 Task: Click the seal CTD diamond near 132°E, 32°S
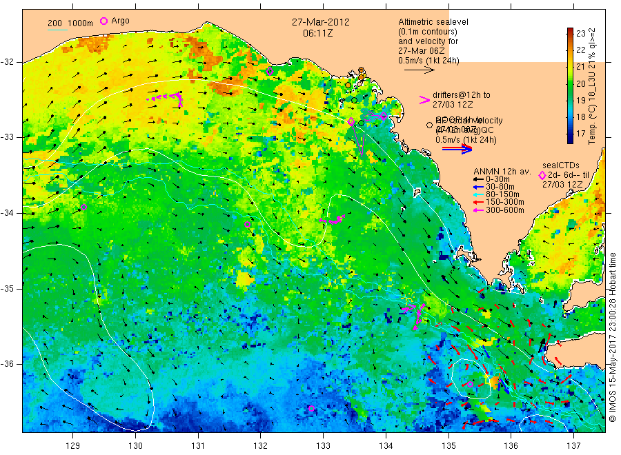click(270, 72)
